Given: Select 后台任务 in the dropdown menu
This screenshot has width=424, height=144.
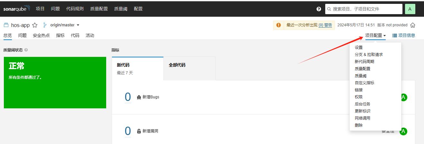Looking at the screenshot, I should point(363,104).
